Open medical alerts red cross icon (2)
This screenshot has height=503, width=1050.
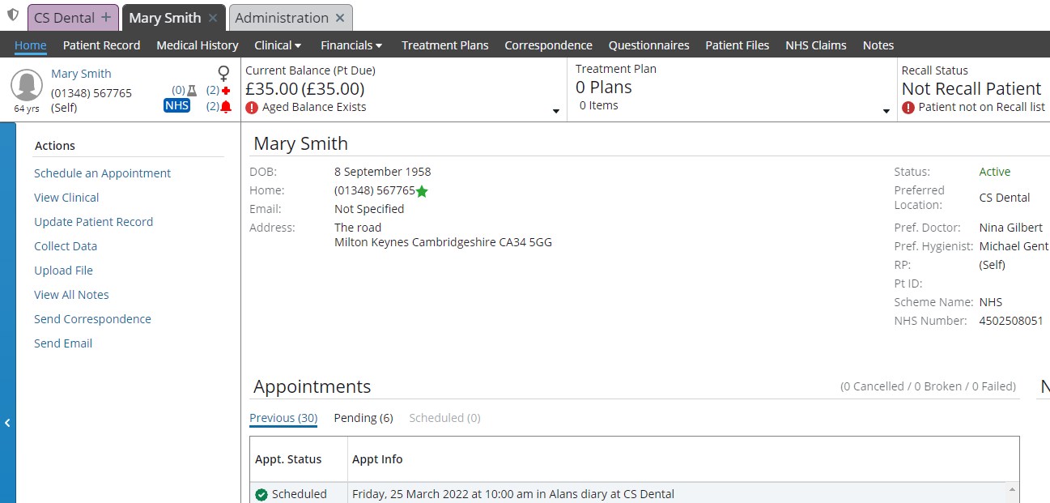[226, 91]
